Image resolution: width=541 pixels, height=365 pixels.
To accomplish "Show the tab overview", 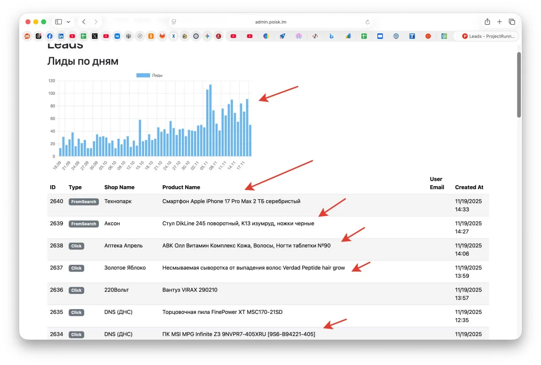I will click(512, 22).
